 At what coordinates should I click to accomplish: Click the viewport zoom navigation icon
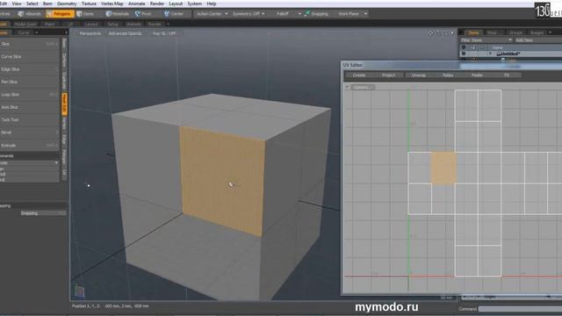[445, 33]
